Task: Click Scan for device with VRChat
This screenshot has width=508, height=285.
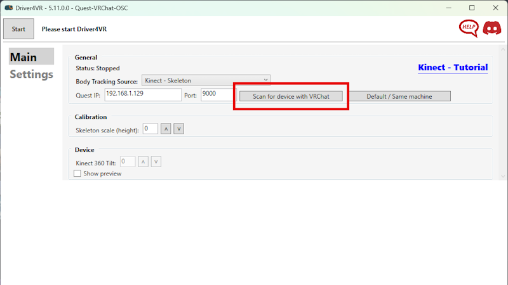Action: coord(291,96)
